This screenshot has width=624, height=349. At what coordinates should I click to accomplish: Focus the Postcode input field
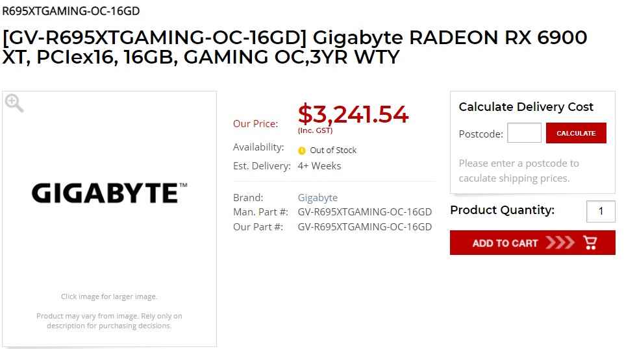click(x=524, y=133)
